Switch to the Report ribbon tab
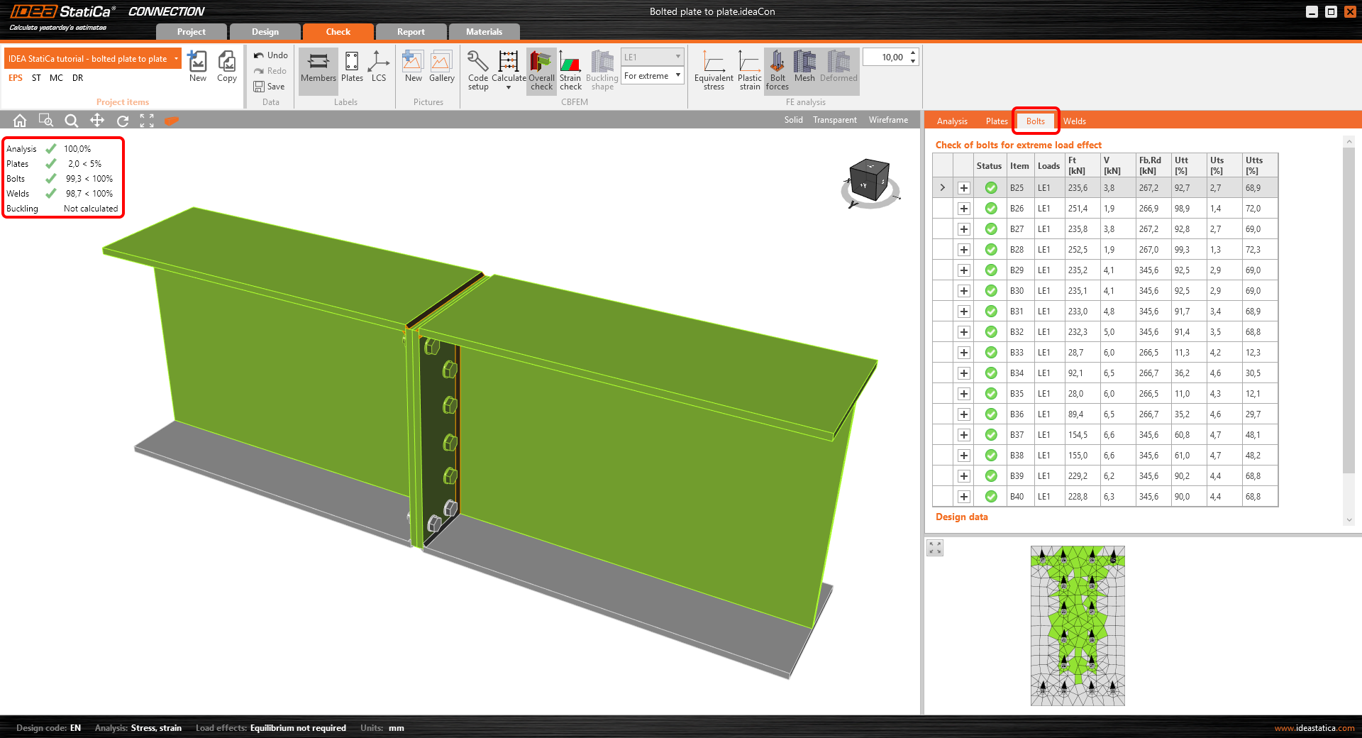The height and width of the screenshot is (738, 1362). (411, 31)
